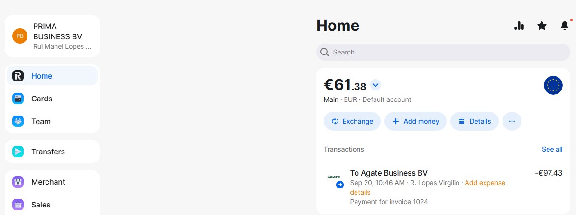Image resolution: width=576 pixels, height=215 pixels.
Task: Click into the Search field
Action: coord(443,52)
